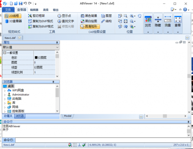Toggle 显示点 show points option
The height and width of the screenshot is (149, 193).
(x=64, y=16)
